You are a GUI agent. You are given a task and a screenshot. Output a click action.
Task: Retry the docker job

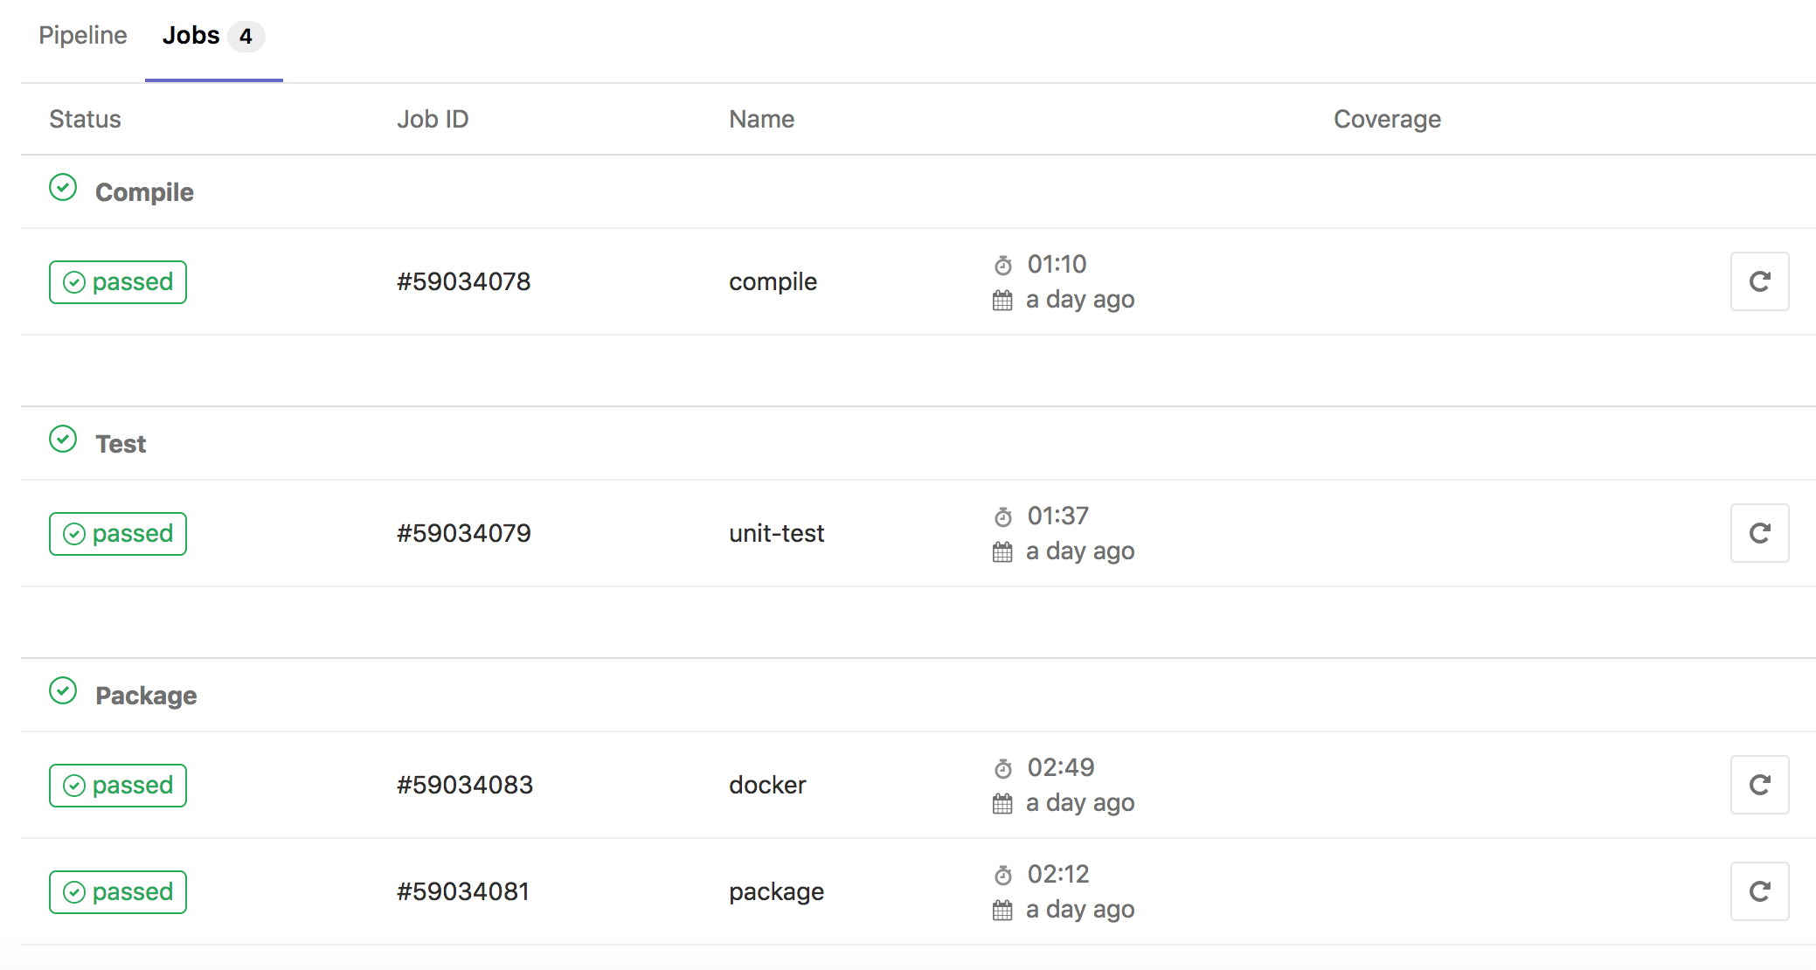coord(1759,785)
